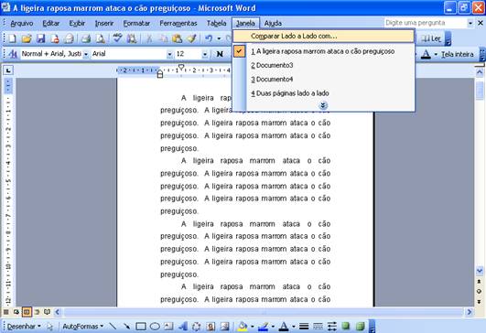Apply fill color with paint bucket

[242, 327]
